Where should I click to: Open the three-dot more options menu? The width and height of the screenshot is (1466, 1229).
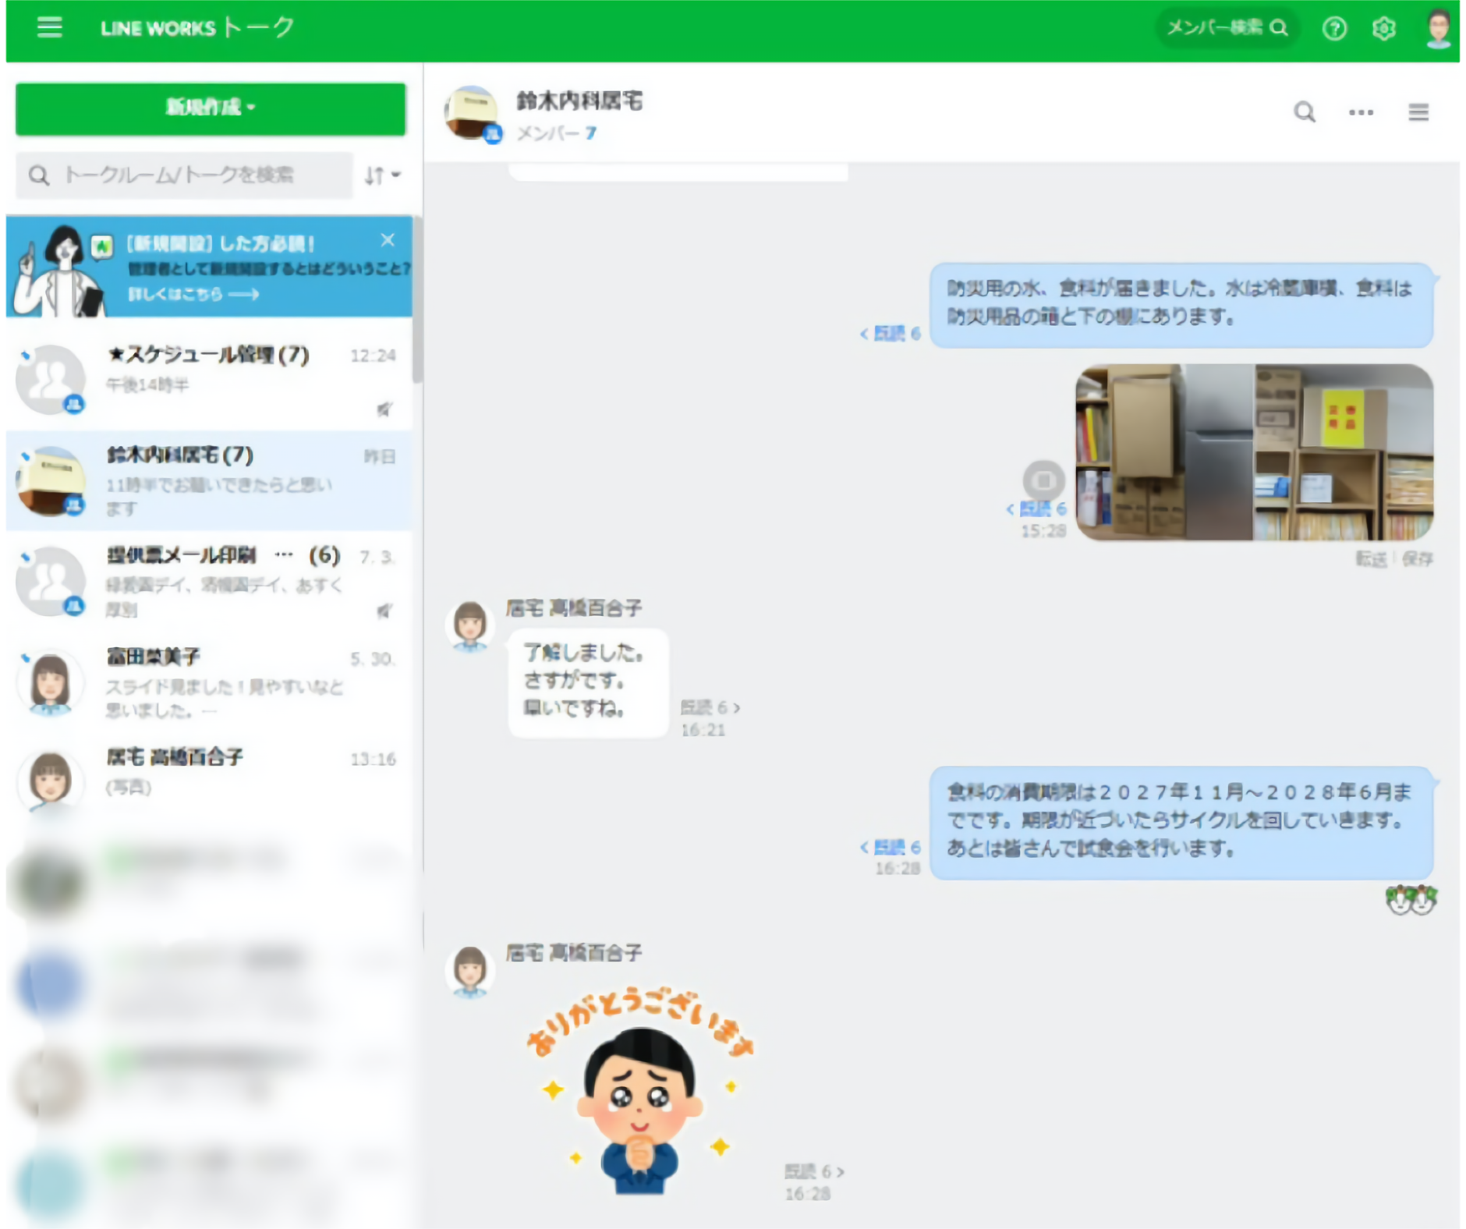tap(1361, 112)
